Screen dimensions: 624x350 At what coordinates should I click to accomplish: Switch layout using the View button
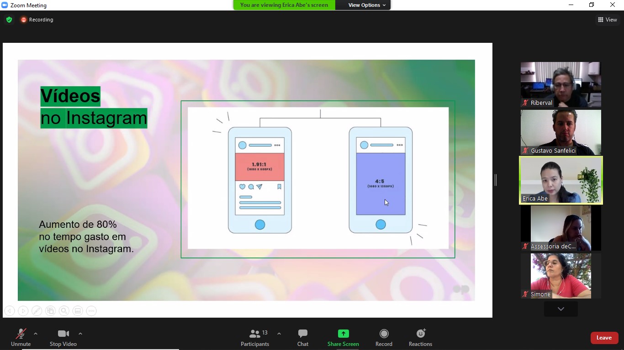(x=608, y=20)
